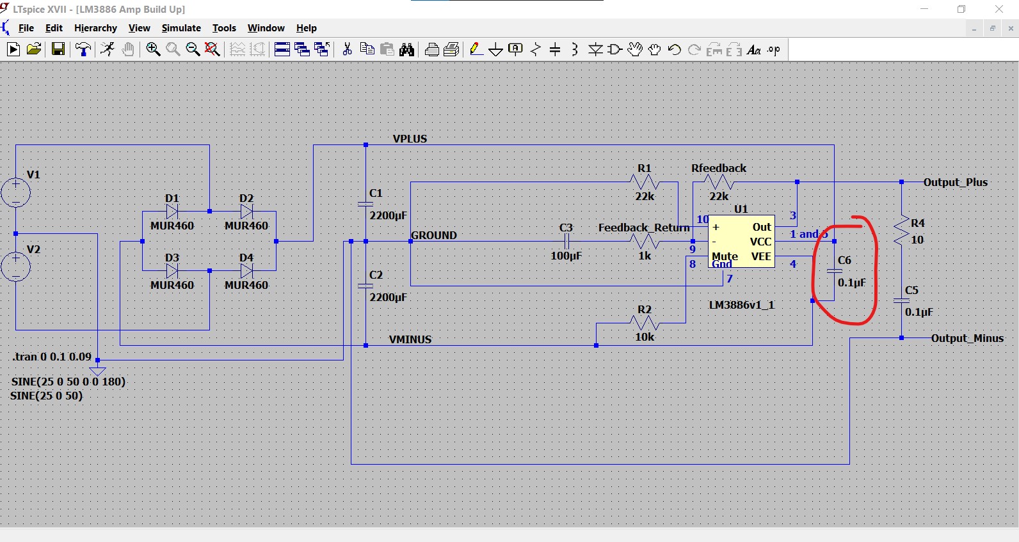Open the Hierarchy menu
1019x542 pixels.
[95, 28]
